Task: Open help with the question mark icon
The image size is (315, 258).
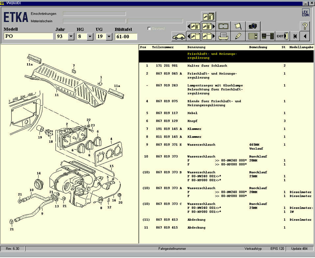Action: [x=305, y=26]
